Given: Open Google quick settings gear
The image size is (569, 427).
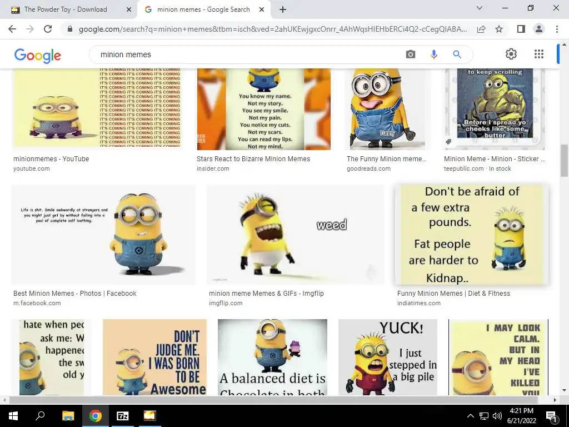Looking at the screenshot, I should pyautogui.click(x=511, y=54).
